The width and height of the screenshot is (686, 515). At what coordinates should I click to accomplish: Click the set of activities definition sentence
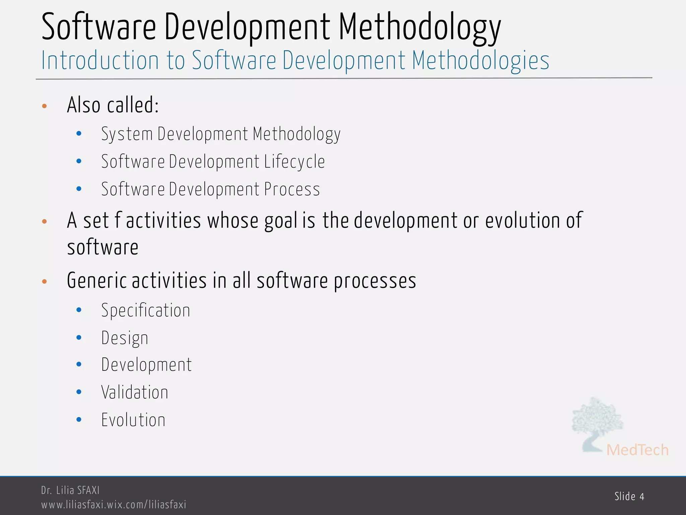point(324,221)
